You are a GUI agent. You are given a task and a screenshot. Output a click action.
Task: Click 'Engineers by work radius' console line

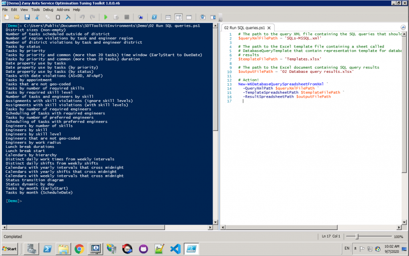click(x=34, y=142)
